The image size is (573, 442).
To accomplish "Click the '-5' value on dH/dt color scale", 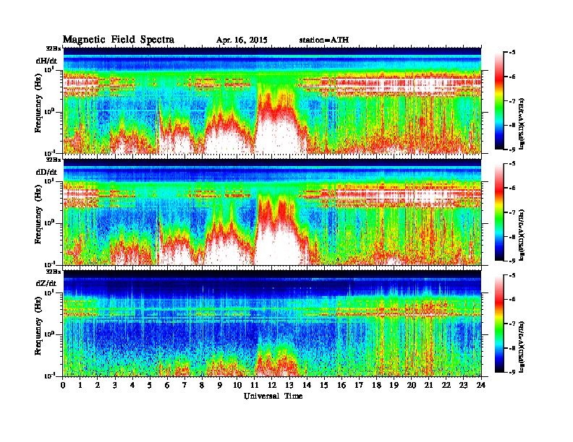I will pyautogui.click(x=512, y=53).
